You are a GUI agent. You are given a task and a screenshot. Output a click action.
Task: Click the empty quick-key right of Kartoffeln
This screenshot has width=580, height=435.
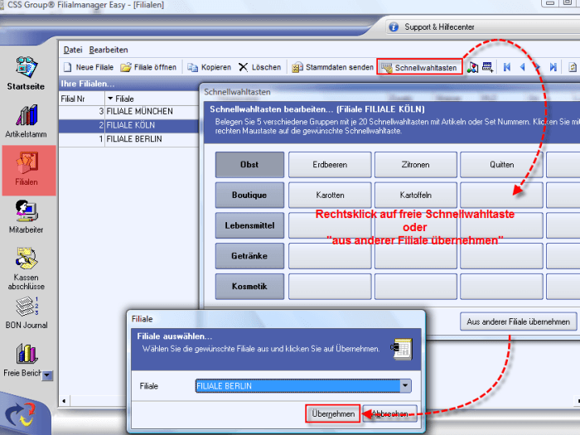click(501, 195)
